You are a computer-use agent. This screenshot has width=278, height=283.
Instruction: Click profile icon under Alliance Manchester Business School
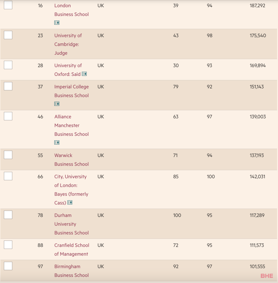57,143
